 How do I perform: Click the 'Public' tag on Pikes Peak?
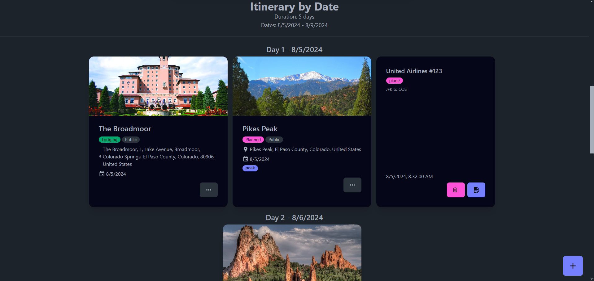click(x=274, y=139)
